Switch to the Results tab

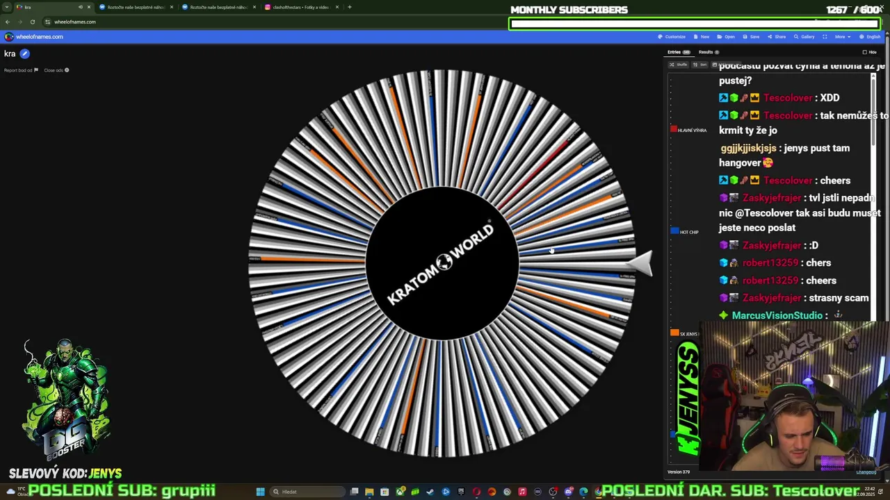(x=709, y=52)
